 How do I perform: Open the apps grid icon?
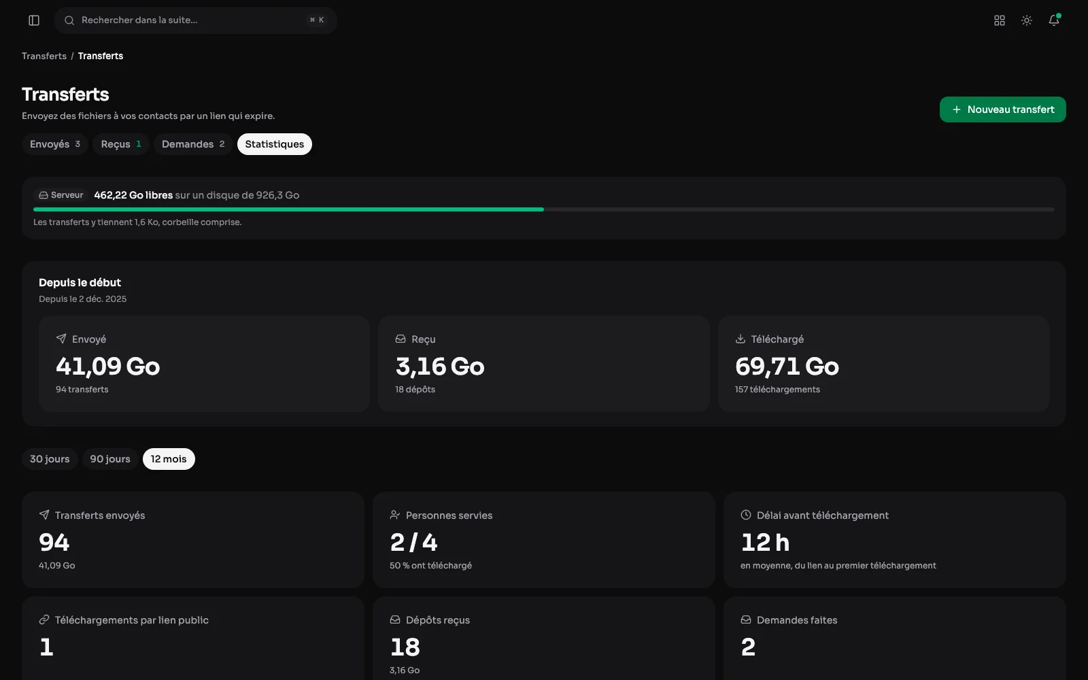pos(1000,20)
